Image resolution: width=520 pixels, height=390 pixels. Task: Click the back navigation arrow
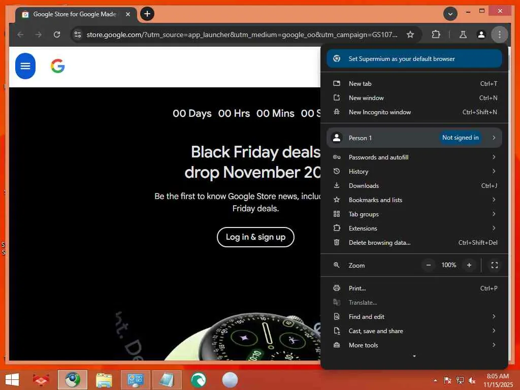tap(20, 35)
